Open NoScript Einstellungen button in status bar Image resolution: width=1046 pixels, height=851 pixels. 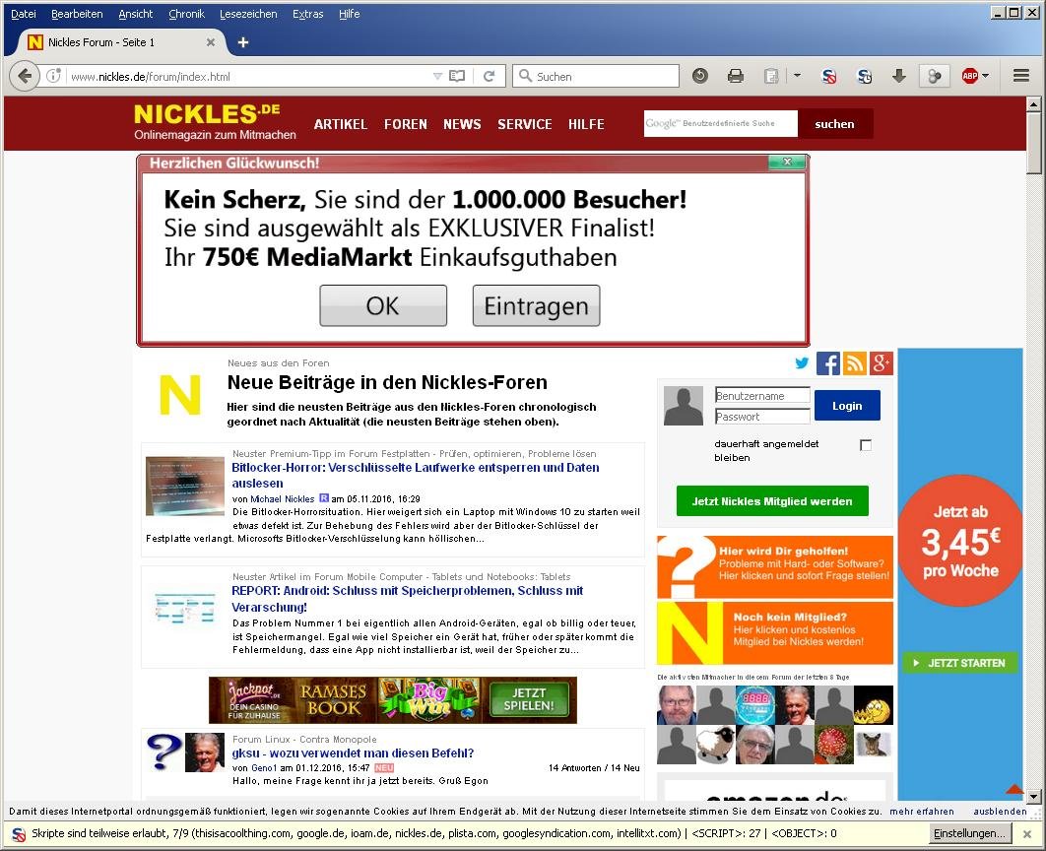click(969, 833)
